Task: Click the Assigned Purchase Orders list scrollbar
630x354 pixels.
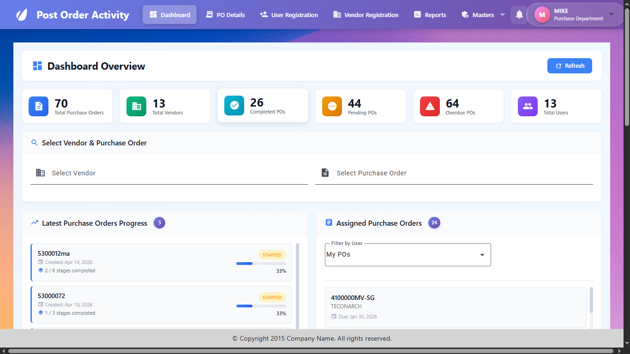Action: coord(592,300)
